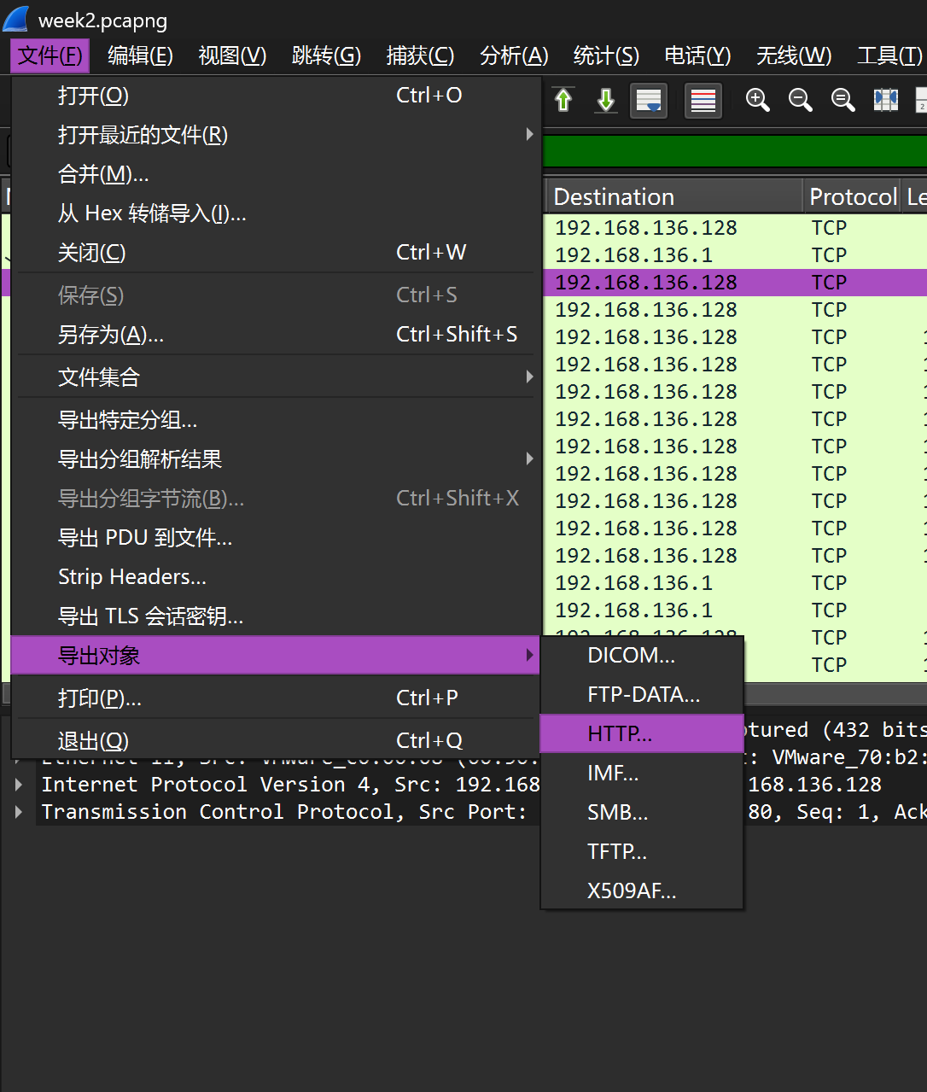
Task: Choose 关闭(C) menu entry
Action: [x=277, y=253]
